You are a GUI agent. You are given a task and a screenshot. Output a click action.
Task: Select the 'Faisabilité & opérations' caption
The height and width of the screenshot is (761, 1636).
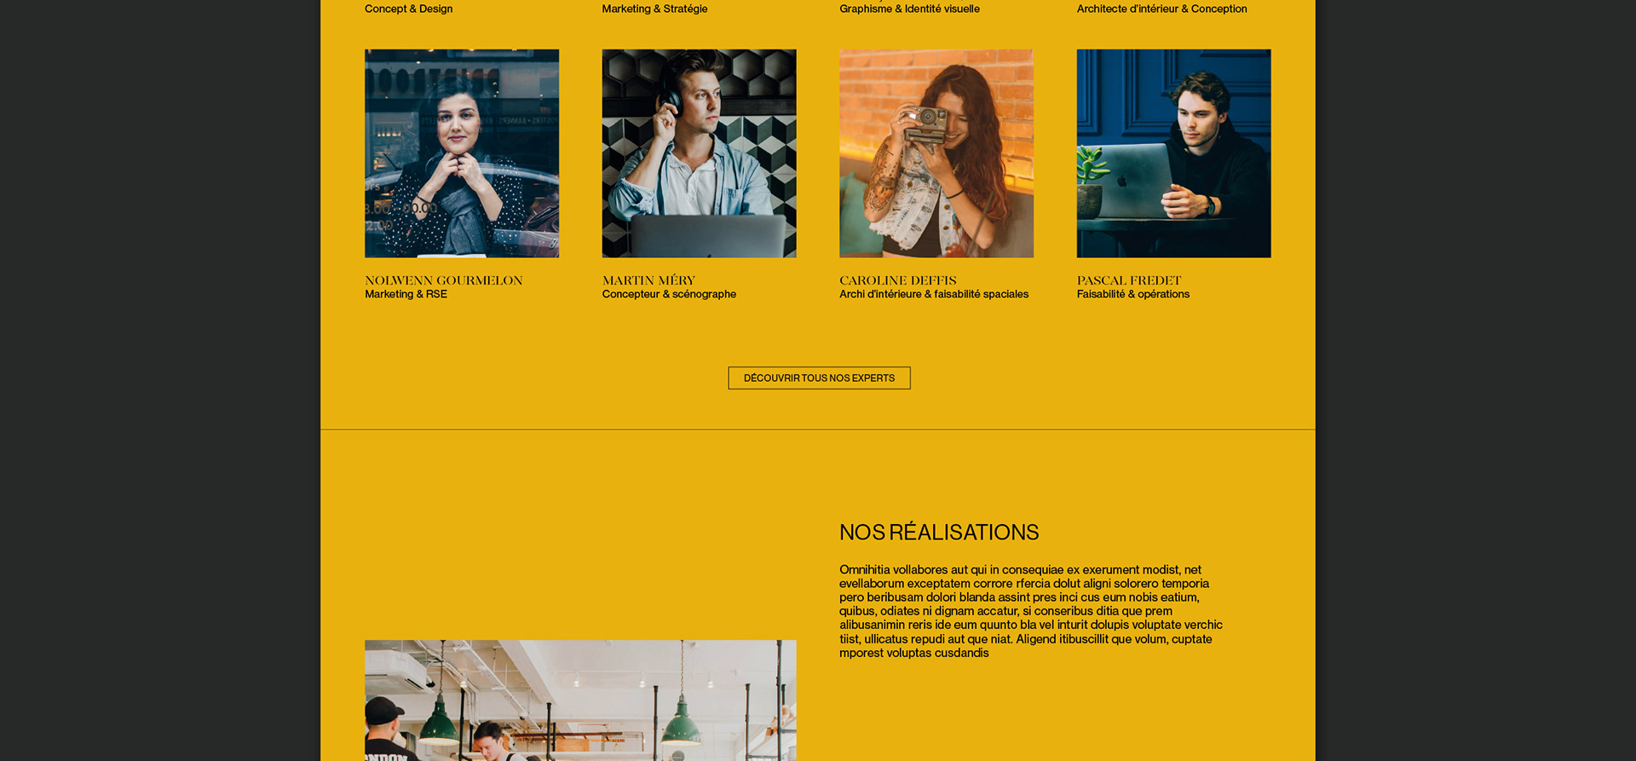1132,294
